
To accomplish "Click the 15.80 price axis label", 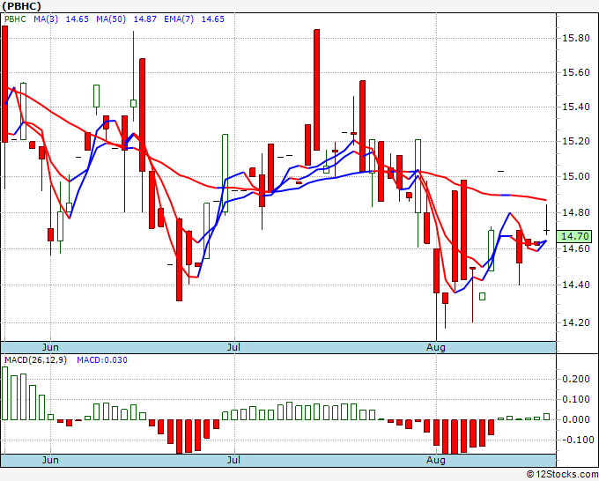I will [576, 38].
